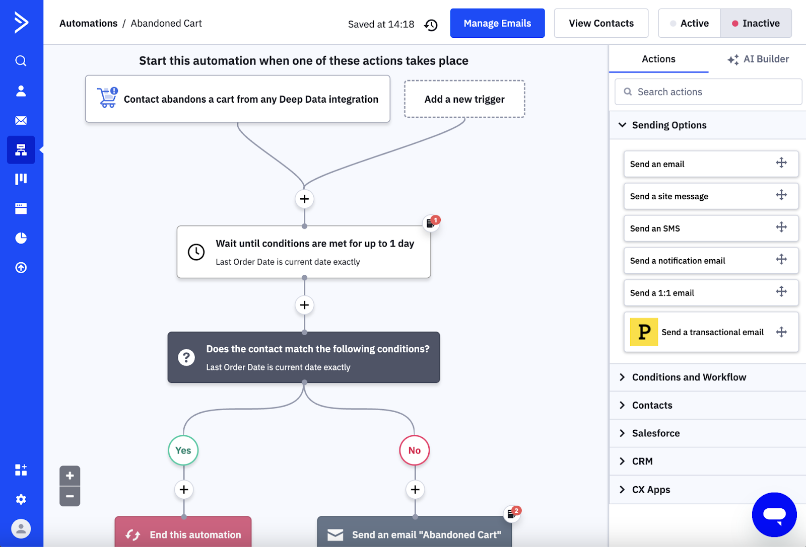The width and height of the screenshot is (806, 547).
Task: Open the search icon in the sidebar
Action: tap(21, 60)
